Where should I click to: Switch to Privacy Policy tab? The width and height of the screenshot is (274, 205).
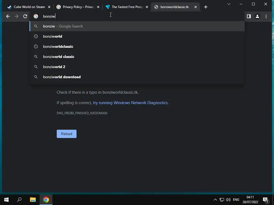(78, 7)
